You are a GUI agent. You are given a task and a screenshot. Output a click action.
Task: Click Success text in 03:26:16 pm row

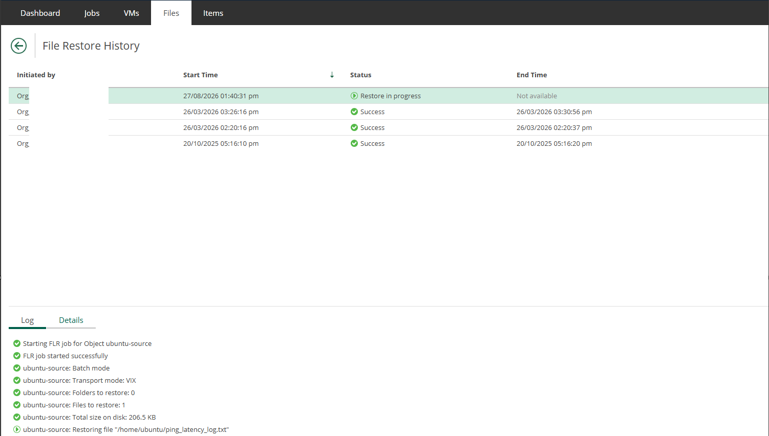(372, 112)
